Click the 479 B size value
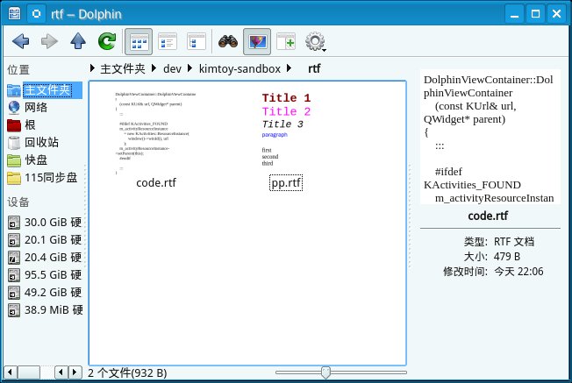 click(507, 257)
